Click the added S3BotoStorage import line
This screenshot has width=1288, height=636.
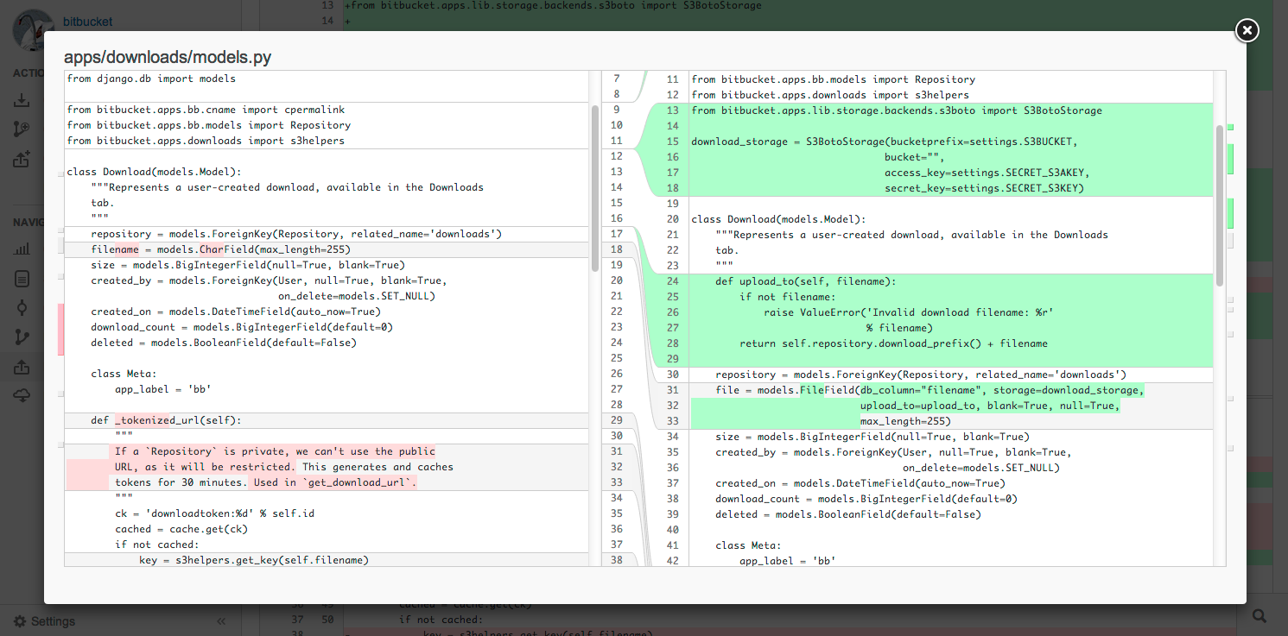[x=897, y=110]
